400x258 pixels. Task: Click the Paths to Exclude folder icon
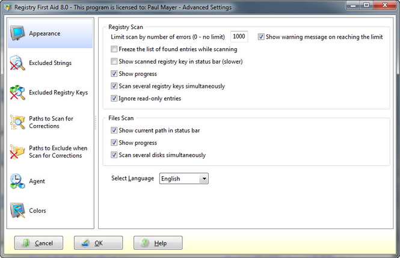click(x=17, y=152)
